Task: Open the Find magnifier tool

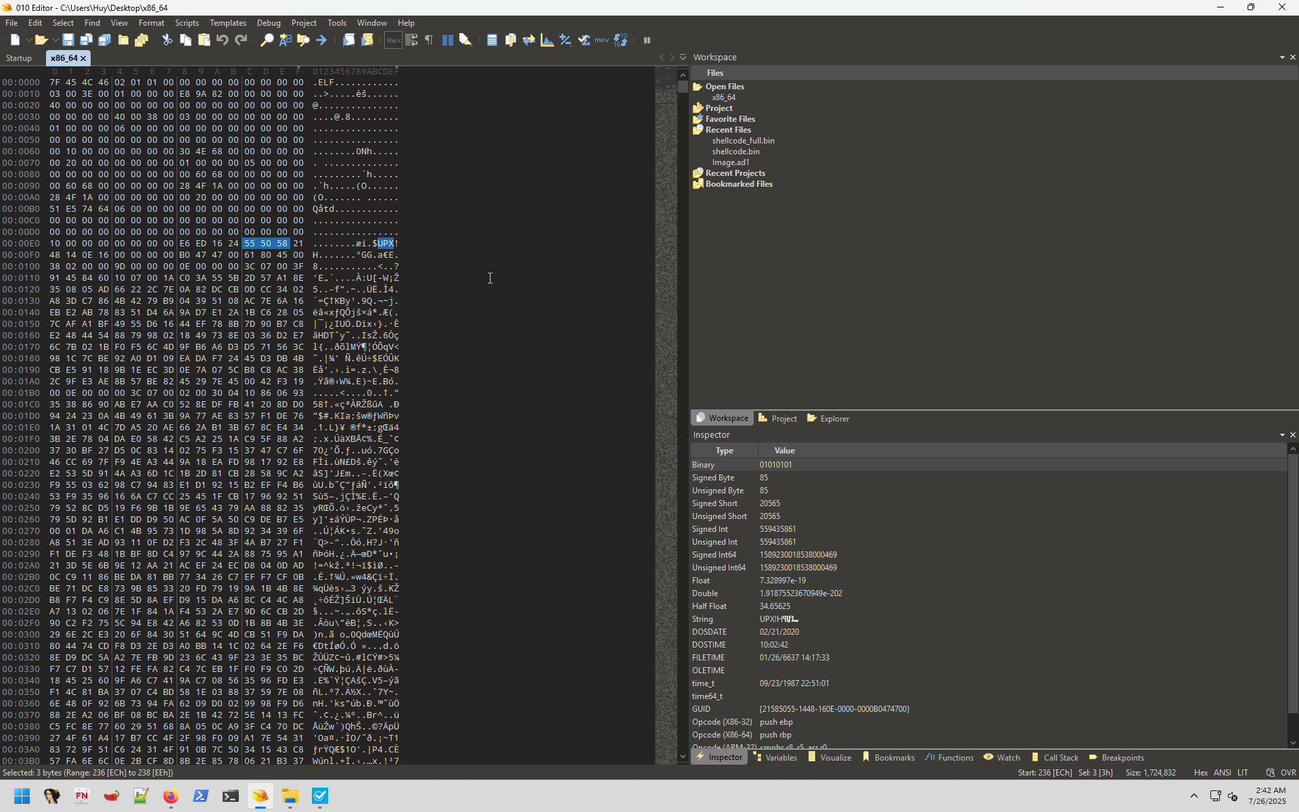Action: 267,41
